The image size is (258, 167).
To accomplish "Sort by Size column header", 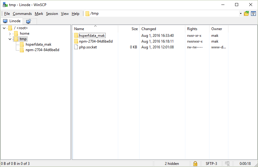I will tap(129, 29).
